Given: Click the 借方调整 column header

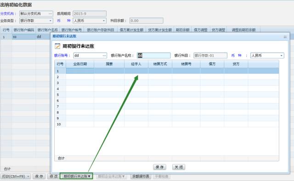Looking at the screenshot, I should 201,30.
